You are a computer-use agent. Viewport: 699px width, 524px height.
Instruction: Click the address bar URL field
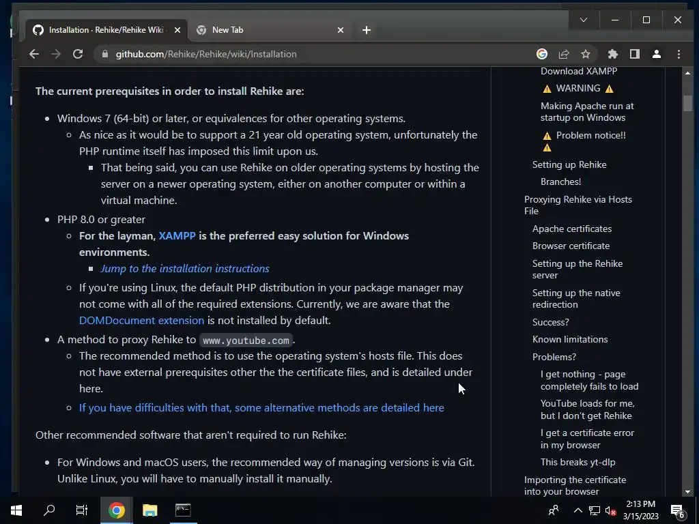(312, 55)
